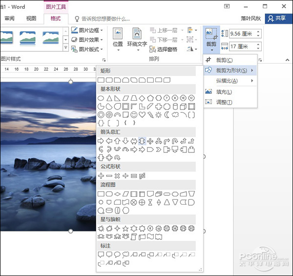Viewport: 293px width, 276px height.
Task: Select the 5-point star shape
Action: coord(126,229)
